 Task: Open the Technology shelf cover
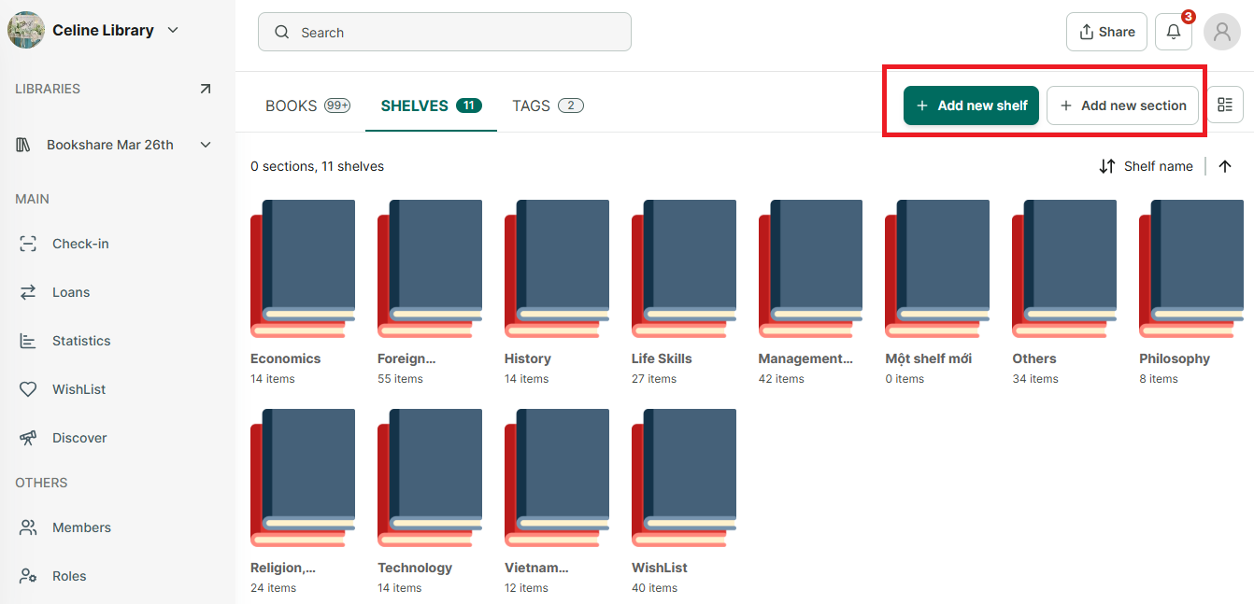tap(430, 478)
